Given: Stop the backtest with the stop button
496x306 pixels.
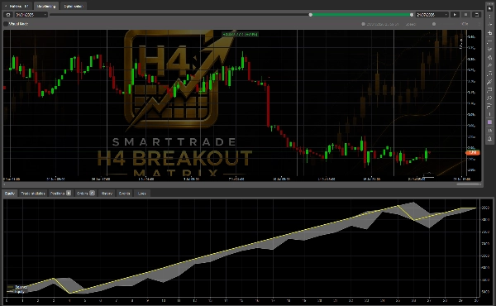Looking at the screenshot, I should click(x=465, y=15).
